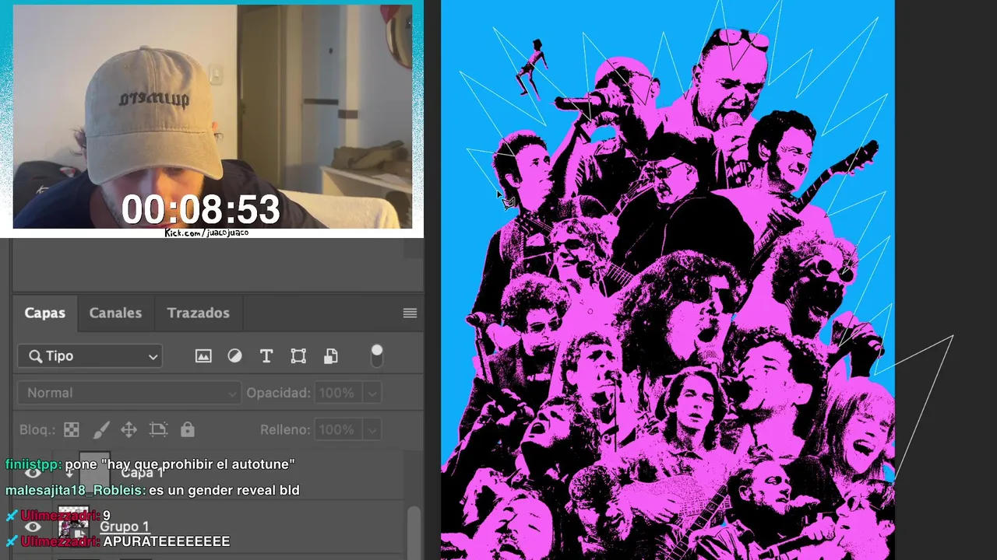997x560 pixels.
Task: Open the layers panel hamburger menu
Action: [x=410, y=313]
